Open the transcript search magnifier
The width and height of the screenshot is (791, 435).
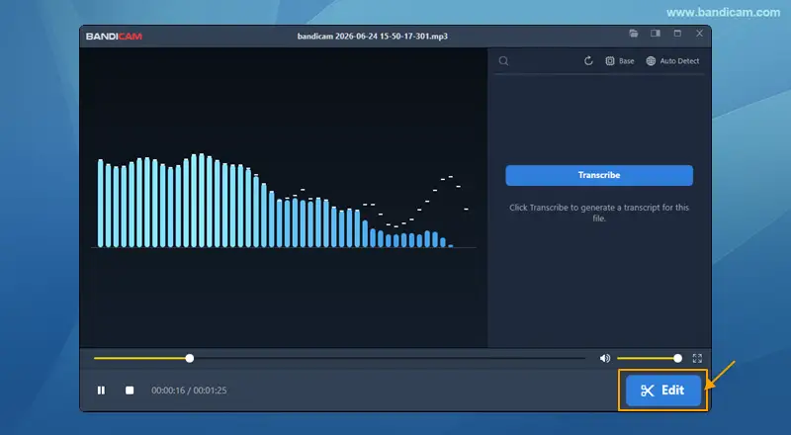503,61
